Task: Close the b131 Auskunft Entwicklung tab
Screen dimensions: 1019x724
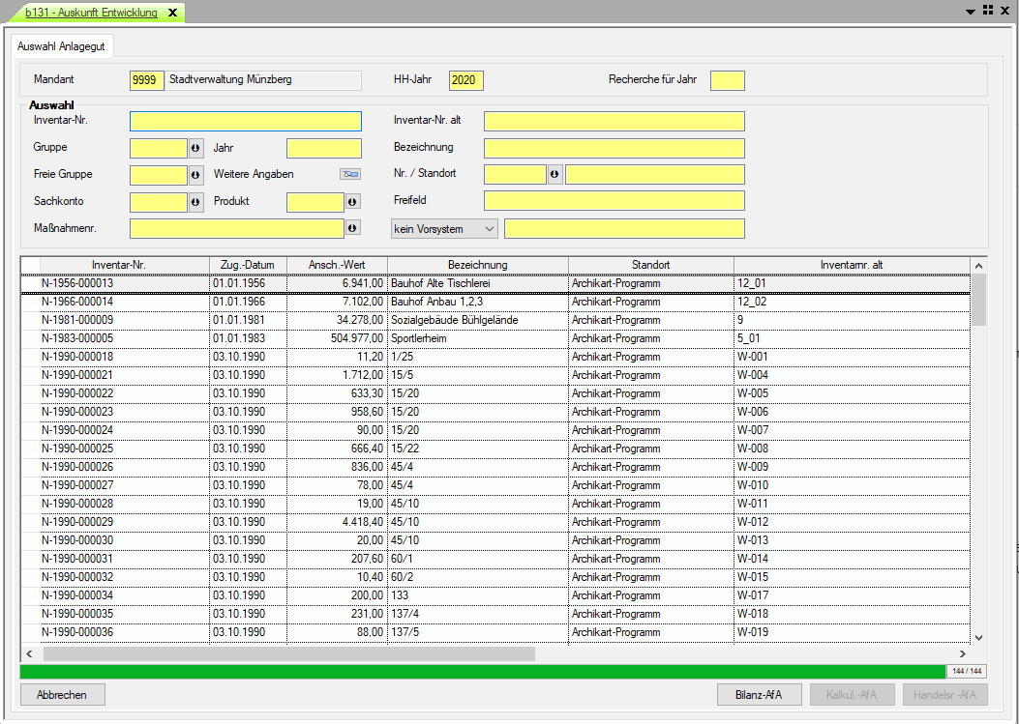Action: [172, 13]
